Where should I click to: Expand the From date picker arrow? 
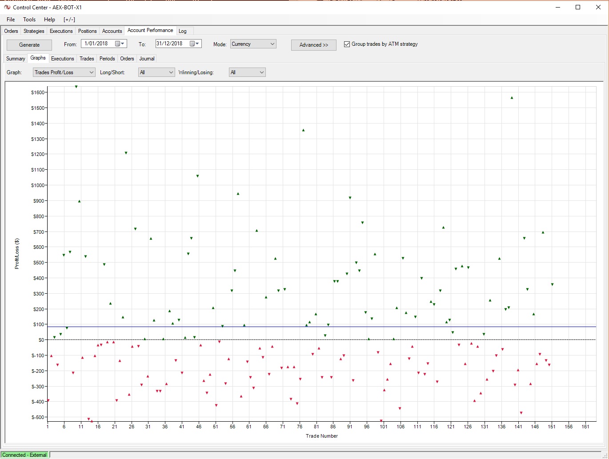click(x=123, y=44)
